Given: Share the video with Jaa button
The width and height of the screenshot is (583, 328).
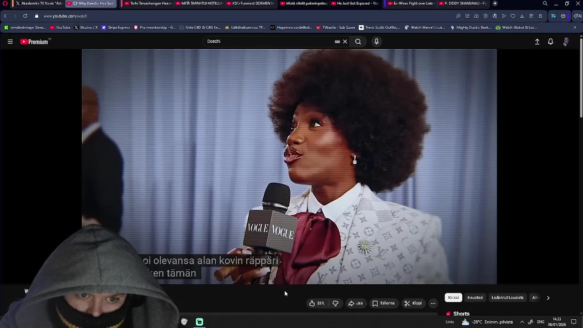Looking at the screenshot, I should (355, 303).
